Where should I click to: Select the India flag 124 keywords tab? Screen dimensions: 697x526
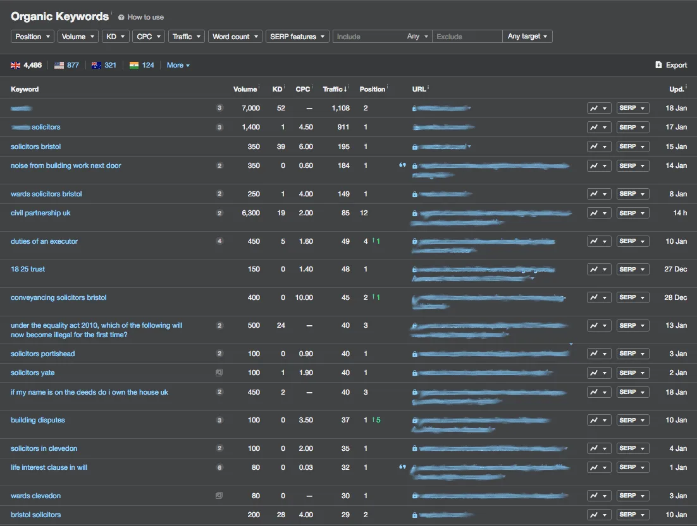[x=142, y=65]
